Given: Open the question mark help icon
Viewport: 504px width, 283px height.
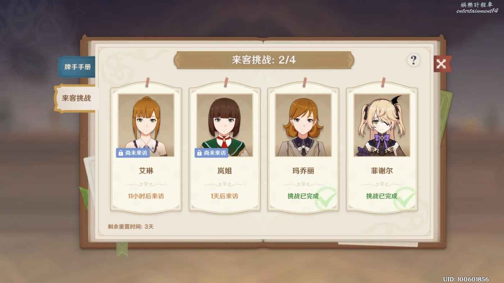Looking at the screenshot, I should coord(413,60).
